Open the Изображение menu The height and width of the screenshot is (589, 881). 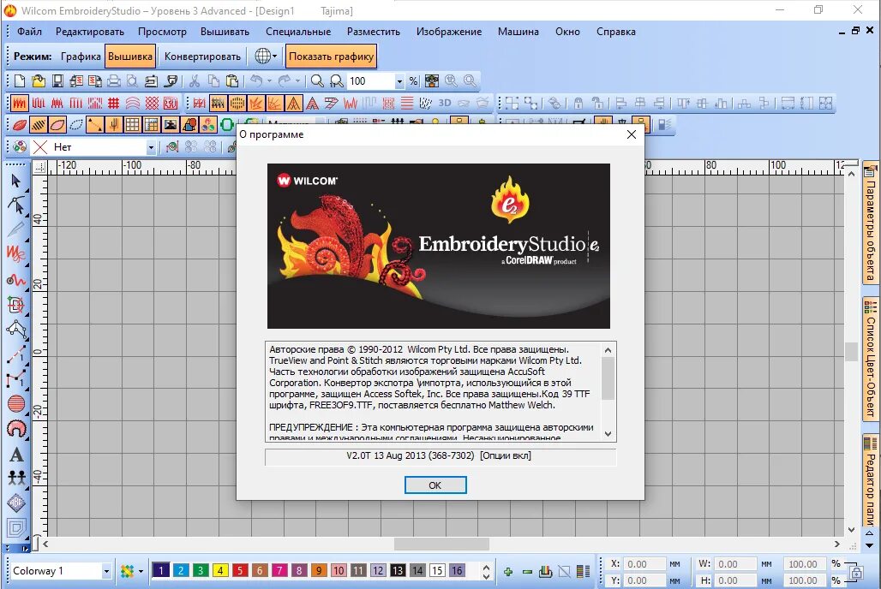coord(449,32)
